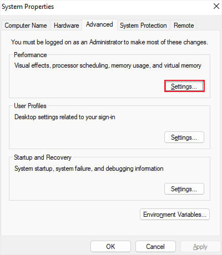
Task: Open User Profiles Settings button
Action: coord(184,137)
